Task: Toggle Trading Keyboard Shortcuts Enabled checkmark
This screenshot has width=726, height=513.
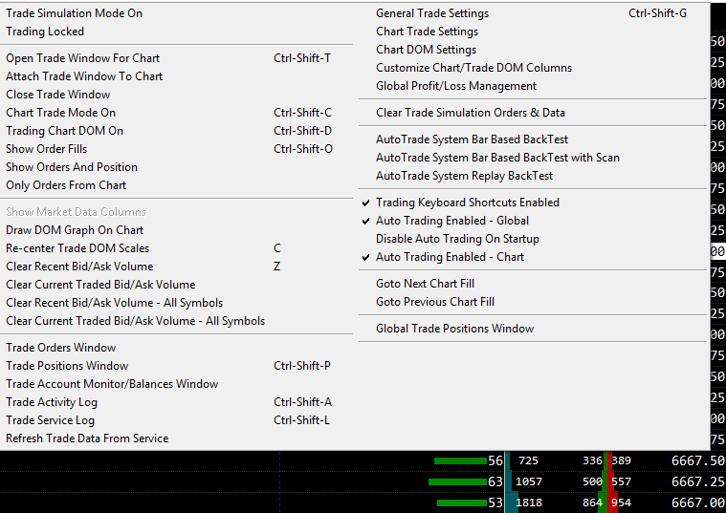Action: (x=467, y=203)
